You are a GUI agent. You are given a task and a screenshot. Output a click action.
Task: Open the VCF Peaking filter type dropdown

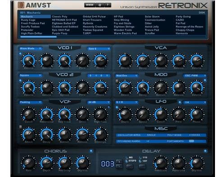click(x=31, y=102)
